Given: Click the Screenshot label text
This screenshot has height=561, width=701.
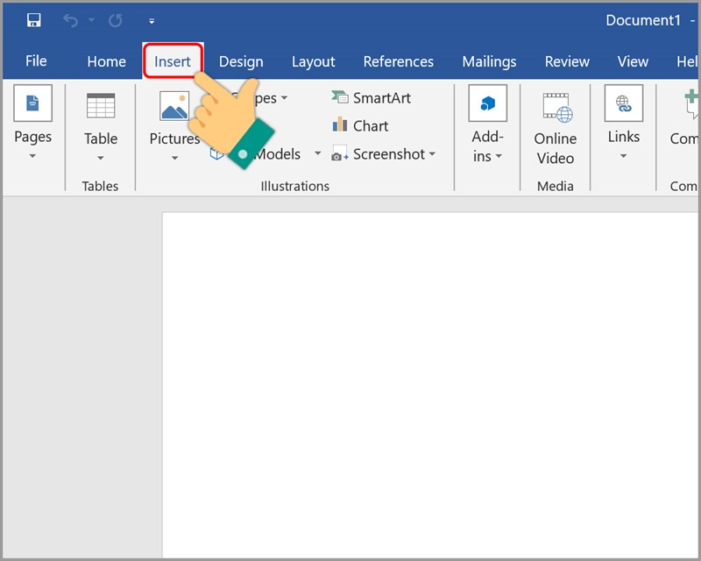Looking at the screenshot, I should pyautogui.click(x=389, y=154).
